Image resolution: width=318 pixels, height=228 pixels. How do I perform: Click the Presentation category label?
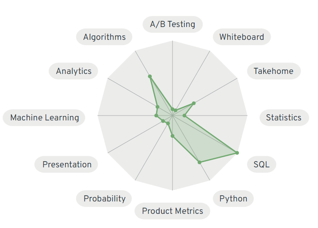67,164
